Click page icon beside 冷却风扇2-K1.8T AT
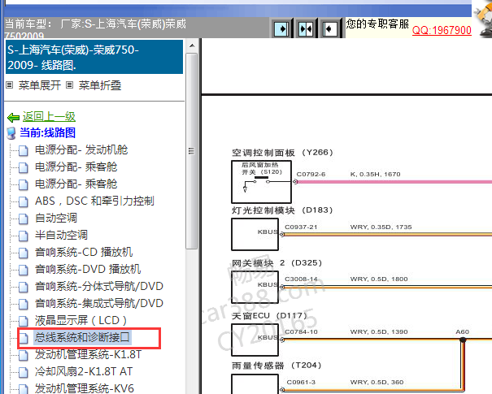492x394 pixels. (x=24, y=372)
